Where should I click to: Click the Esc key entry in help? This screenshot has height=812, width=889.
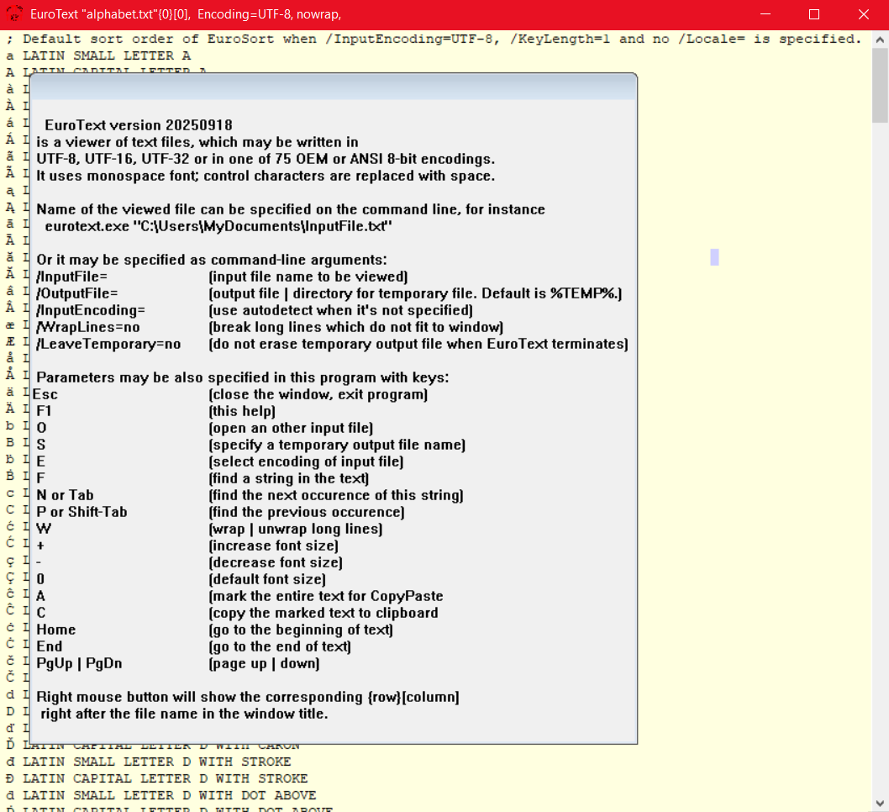point(45,394)
